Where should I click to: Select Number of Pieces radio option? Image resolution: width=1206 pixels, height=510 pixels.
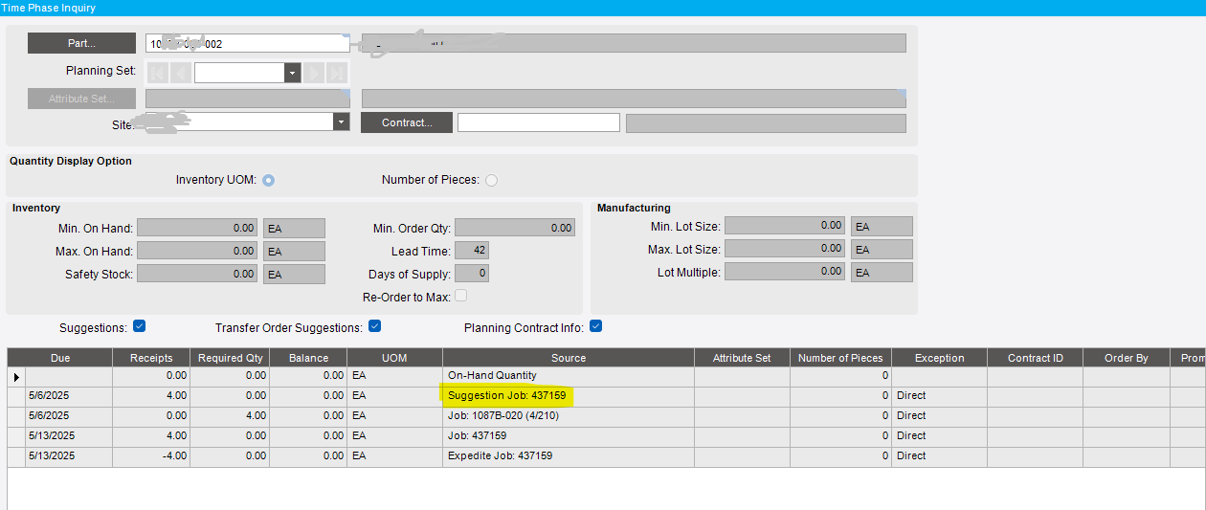(491, 180)
